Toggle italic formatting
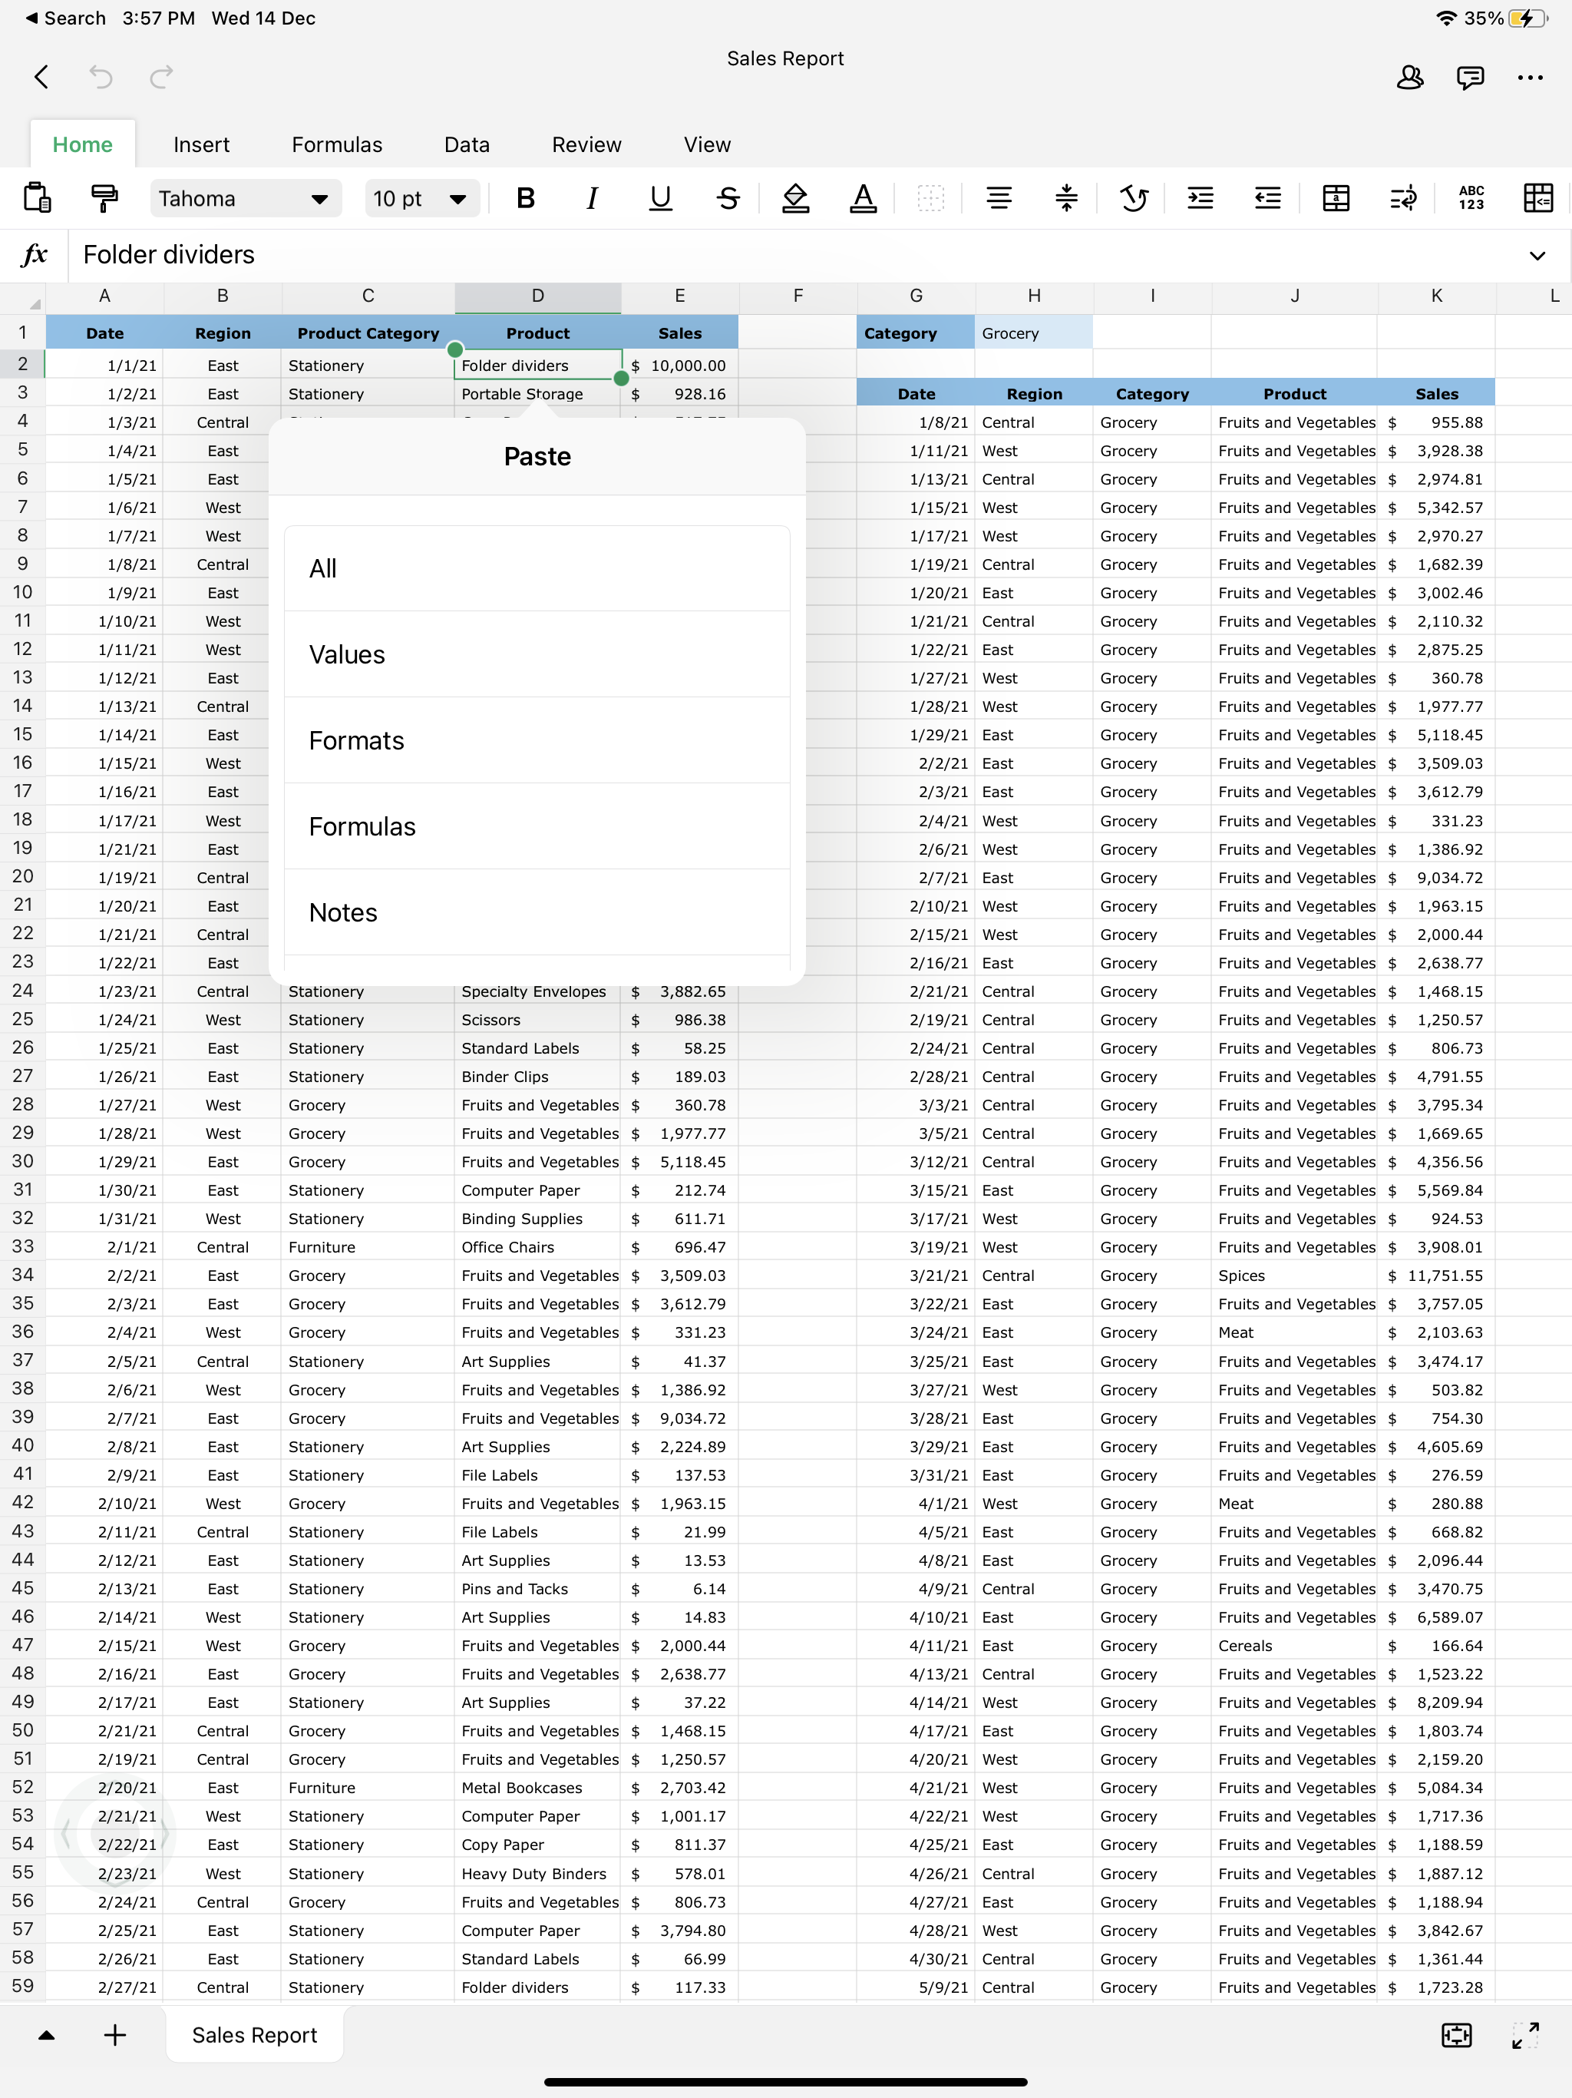Screen dimensions: 1572x2098 point(593,198)
